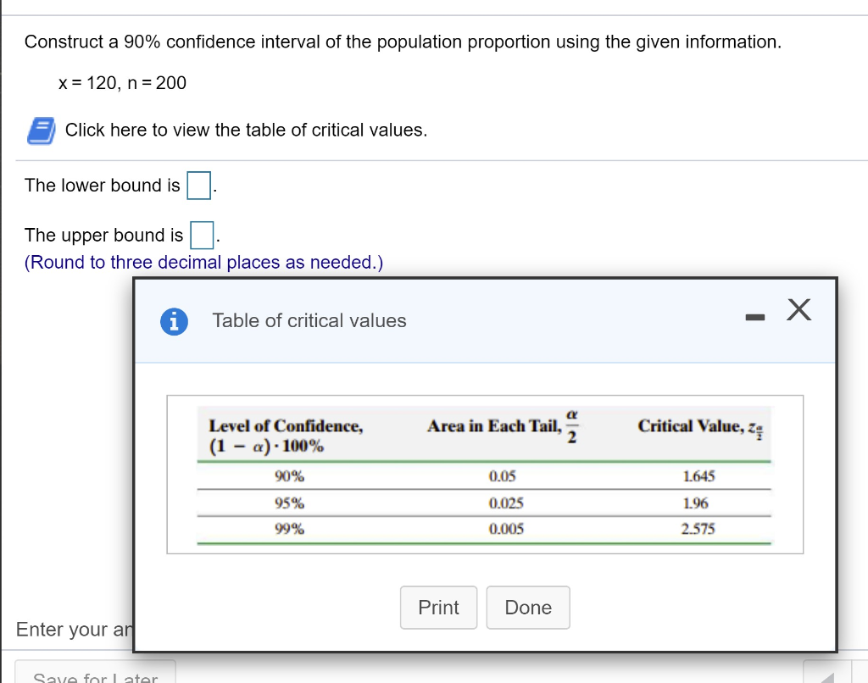The width and height of the screenshot is (868, 683).
Task: Click the 0.005 tail area value
Action: tap(506, 529)
